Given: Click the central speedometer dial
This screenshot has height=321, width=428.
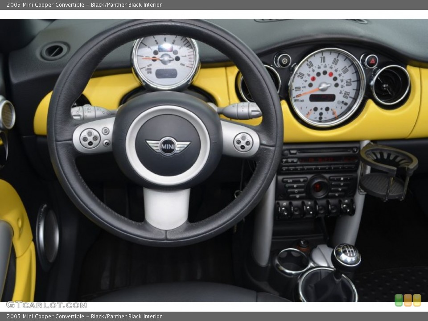Looking at the screenshot, I should pyautogui.click(x=327, y=87).
